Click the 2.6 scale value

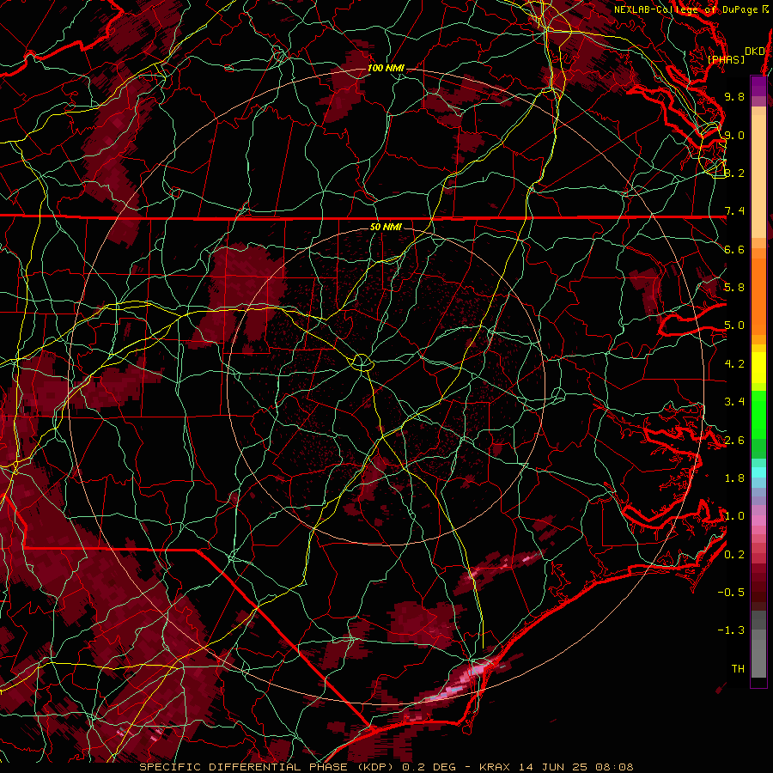point(734,441)
